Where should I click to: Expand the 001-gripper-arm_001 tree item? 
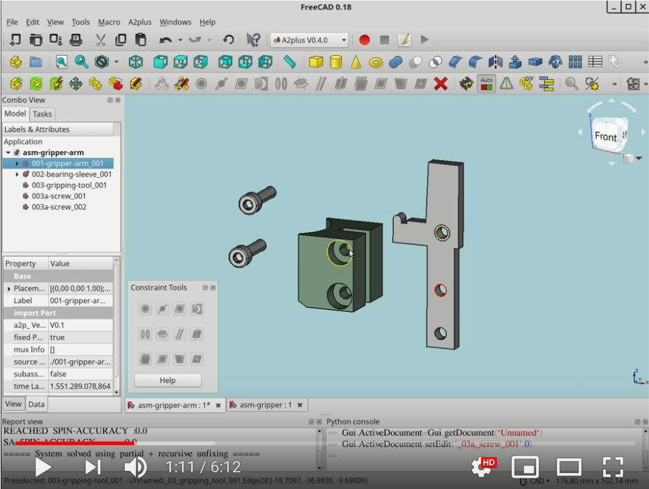point(15,163)
